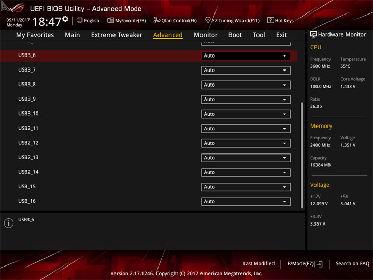This screenshot has height=280, width=373.
Task: Expand the USB2_14 option dropdown
Action: click(x=246, y=172)
